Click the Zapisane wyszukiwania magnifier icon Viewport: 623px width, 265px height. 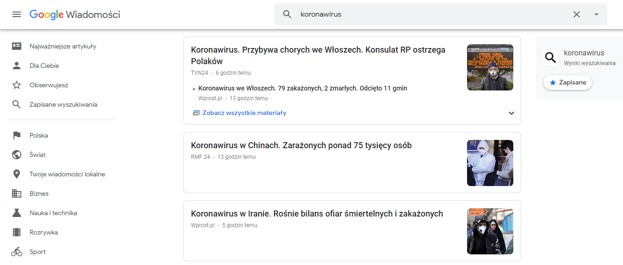pyautogui.click(x=17, y=104)
